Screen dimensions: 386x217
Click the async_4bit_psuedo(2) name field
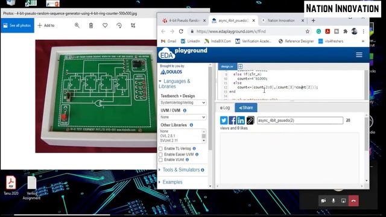(x=300, y=121)
